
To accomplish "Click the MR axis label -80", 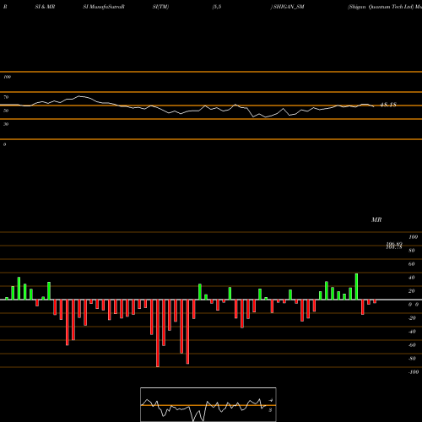I will tap(412, 359).
